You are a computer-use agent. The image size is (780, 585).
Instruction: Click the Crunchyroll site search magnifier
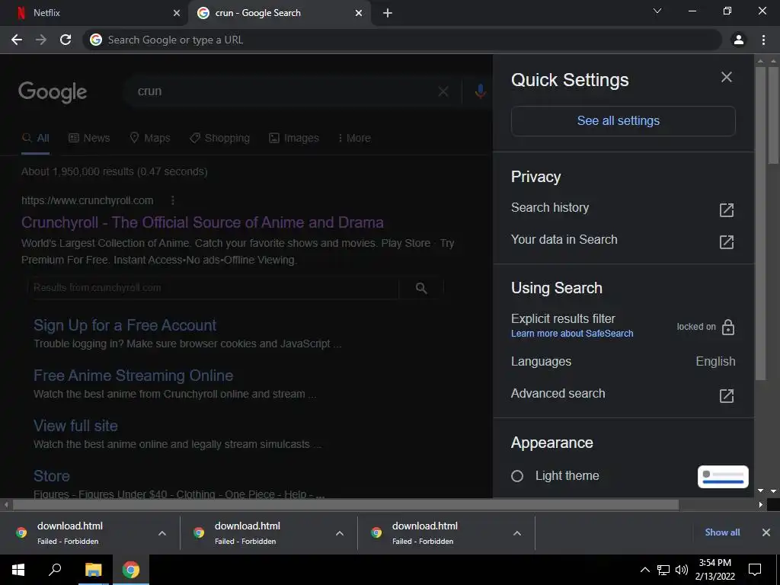click(x=420, y=287)
